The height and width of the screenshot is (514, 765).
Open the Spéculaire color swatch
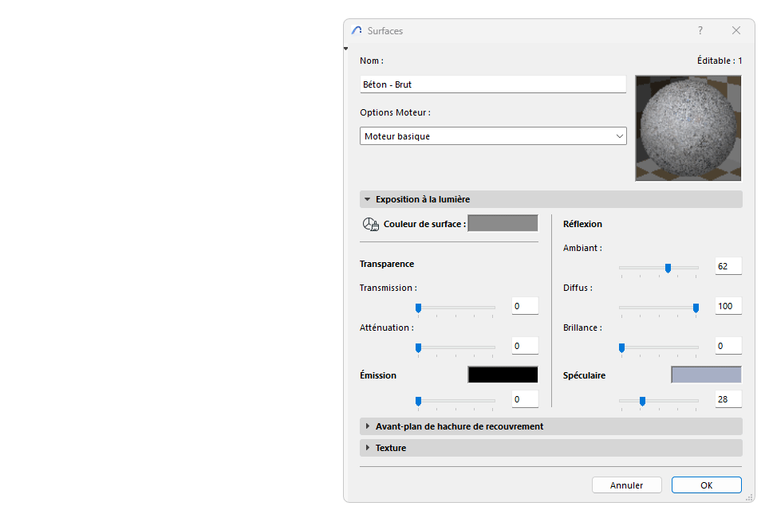tap(705, 375)
